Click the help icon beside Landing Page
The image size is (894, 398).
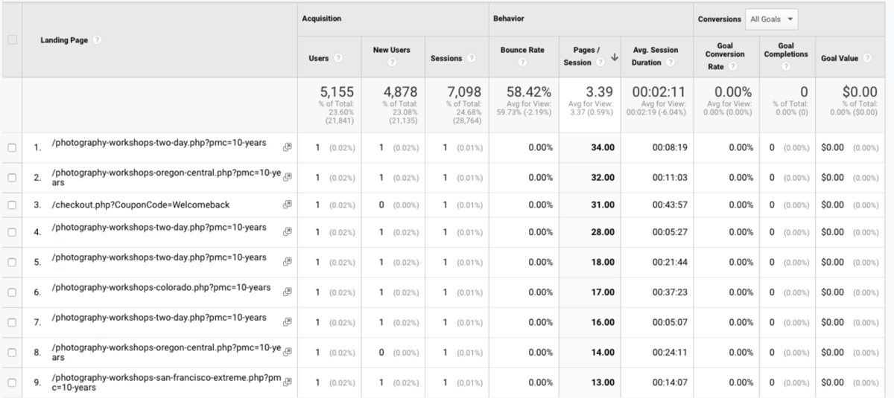98,40
